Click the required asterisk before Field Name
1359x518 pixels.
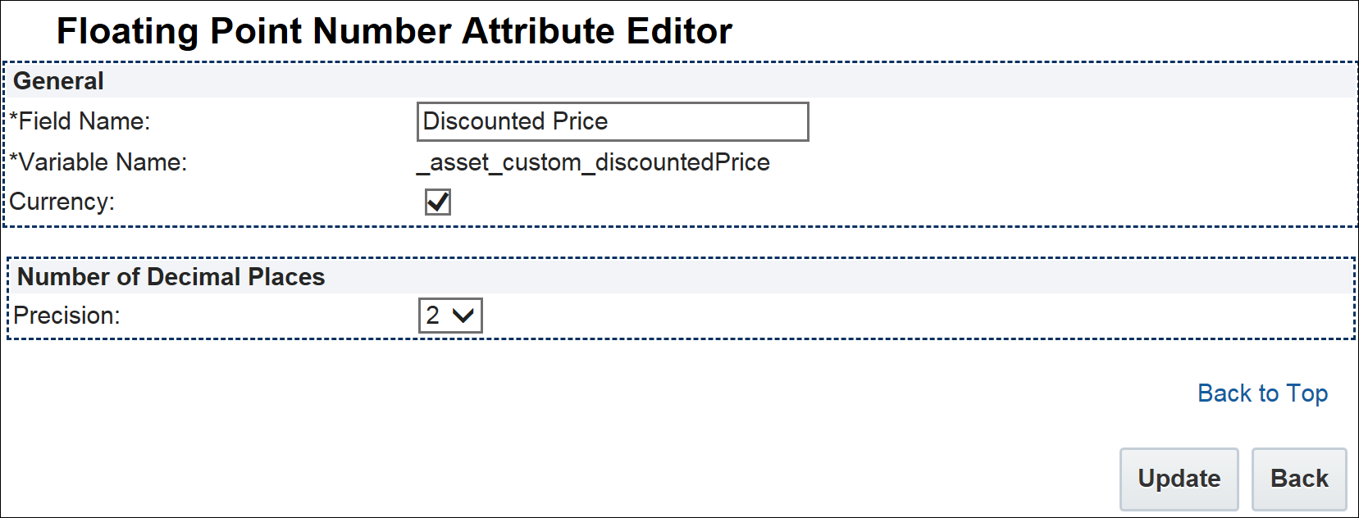14,118
